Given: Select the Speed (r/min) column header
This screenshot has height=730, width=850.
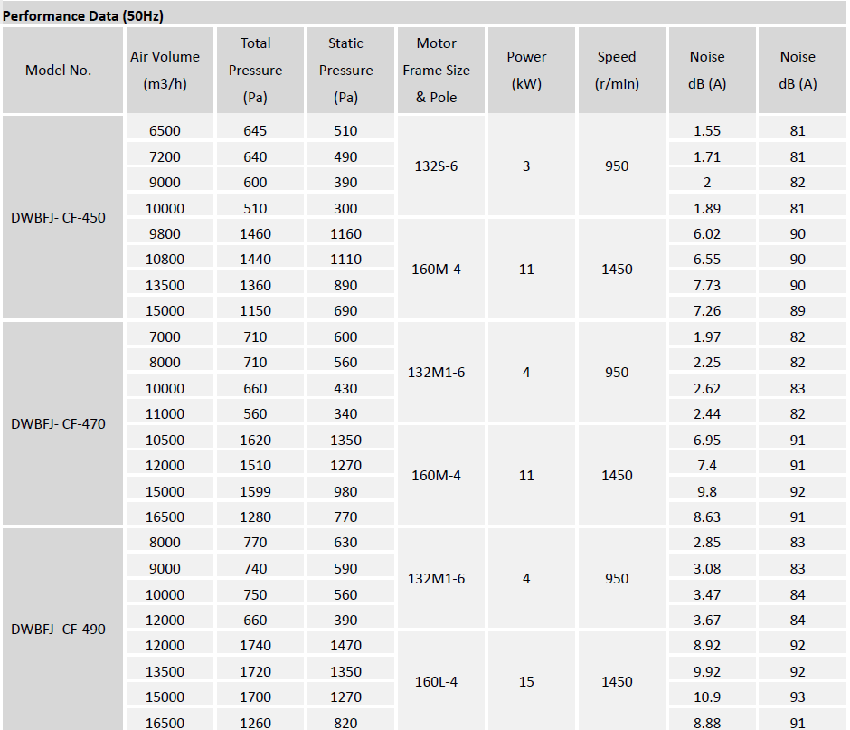Looking at the screenshot, I should [617, 71].
